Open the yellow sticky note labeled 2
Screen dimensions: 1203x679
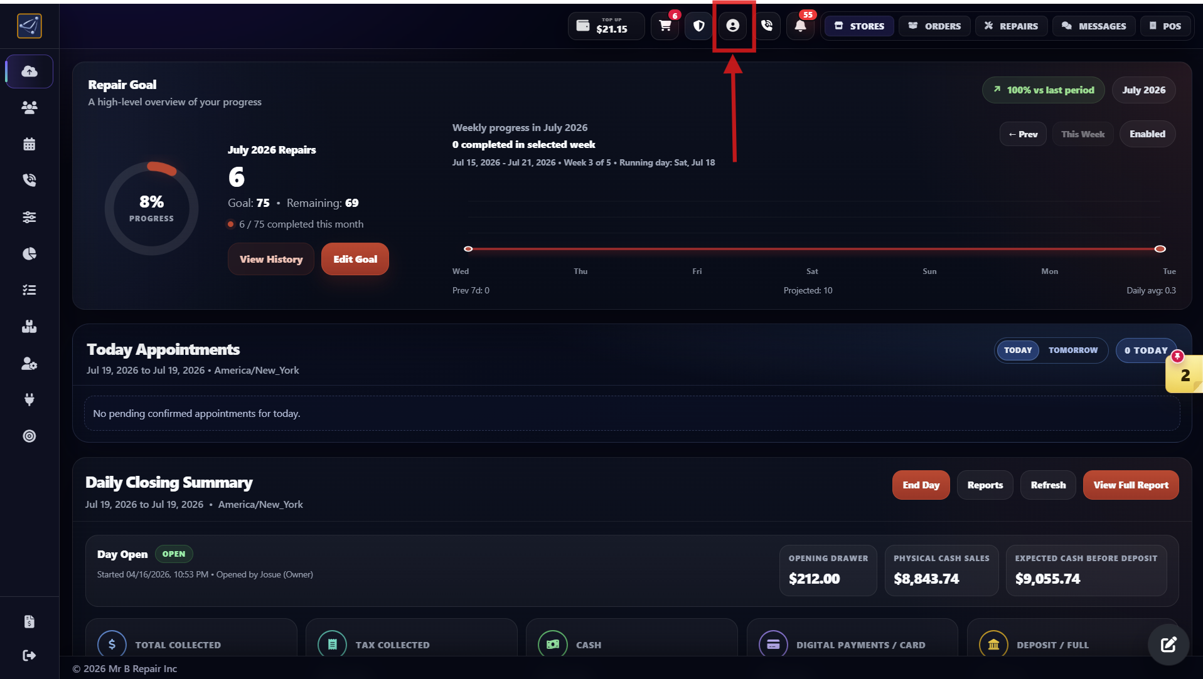(x=1184, y=375)
